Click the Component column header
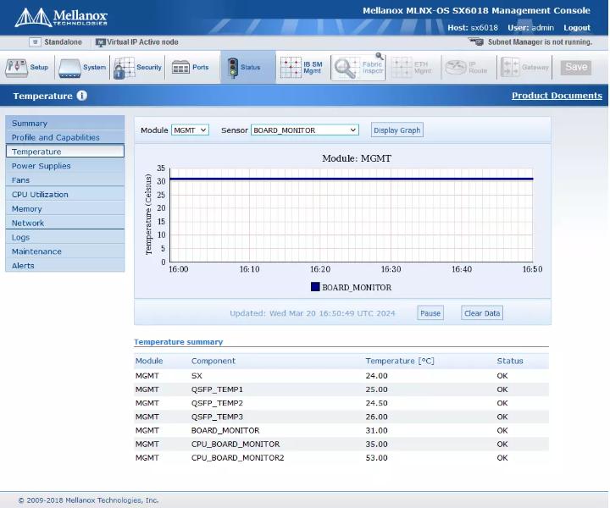The image size is (610, 508). pos(213,361)
